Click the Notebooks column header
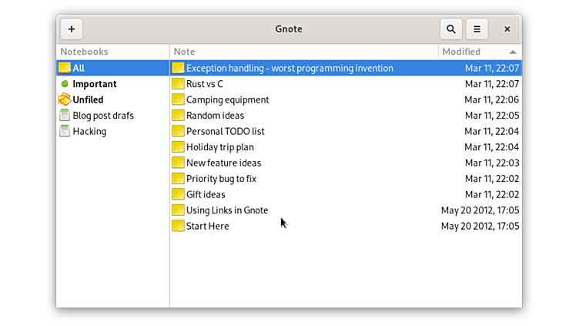579x326 pixels. [x=85, y=52]
